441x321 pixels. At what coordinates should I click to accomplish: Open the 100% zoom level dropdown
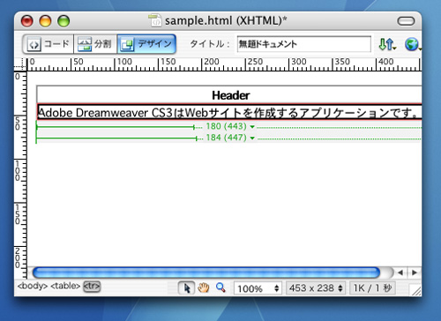258,288
